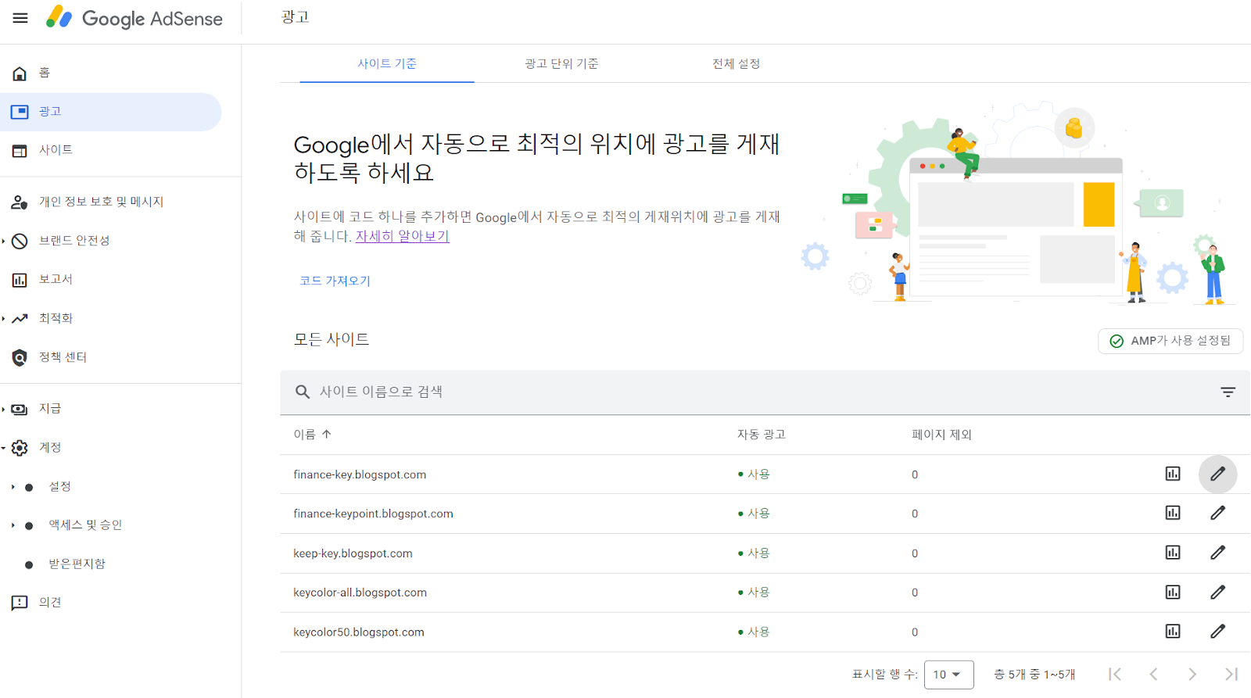This screenshot has height=698, width=1251.
Task: View report for keep-key.blogspot.com
Action: (1173, 553)
